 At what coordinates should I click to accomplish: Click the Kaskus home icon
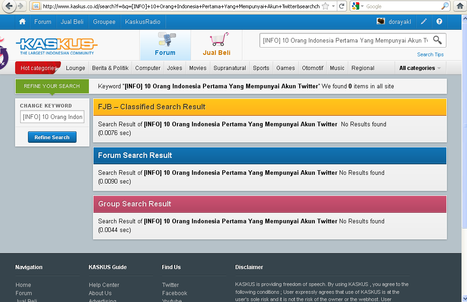[22, 22]
